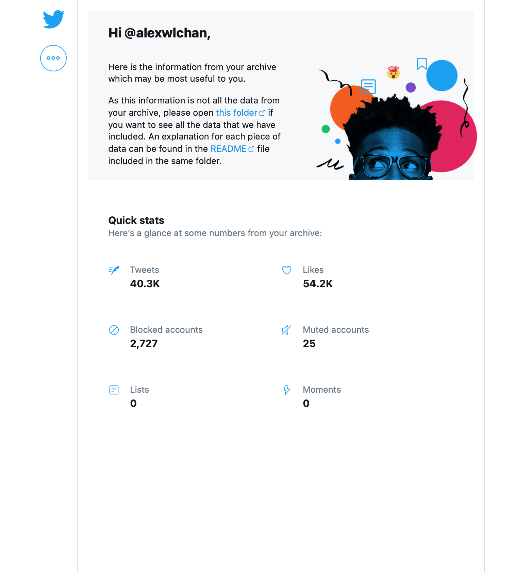515x573 pixels.
Task: Click the Tweets stat label
Action: coord(145,270)
